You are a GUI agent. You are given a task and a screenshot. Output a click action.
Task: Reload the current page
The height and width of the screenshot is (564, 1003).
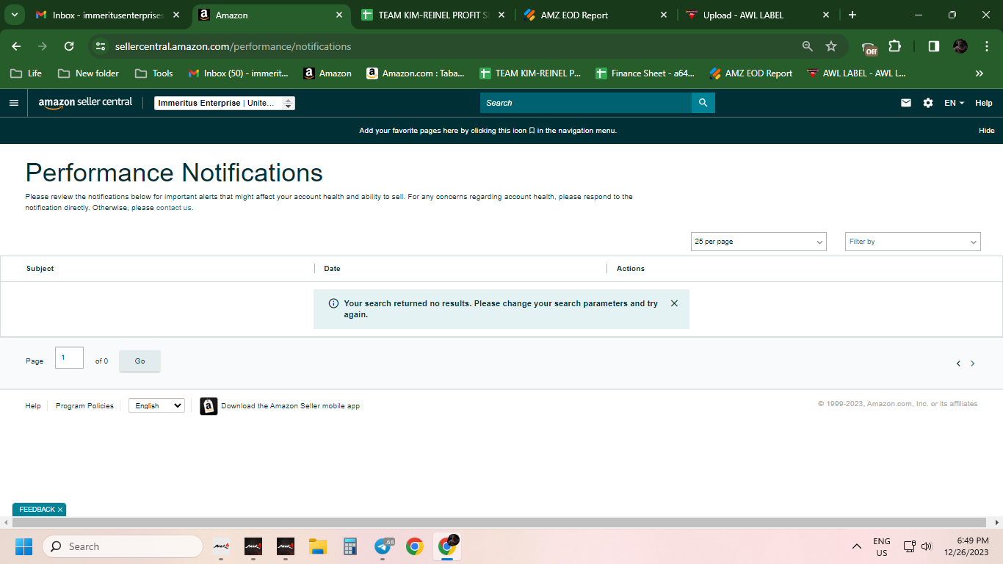click(x=69, y=46)
